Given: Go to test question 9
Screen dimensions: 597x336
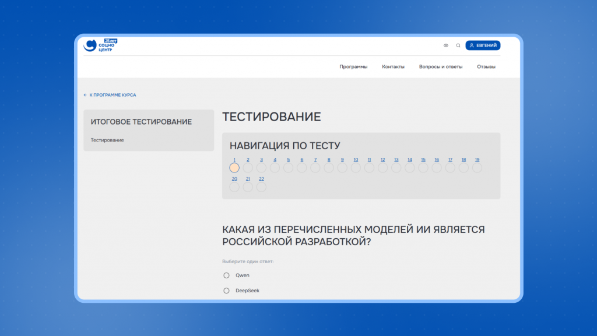Looking at the screenshot, I should click(342, 160).
